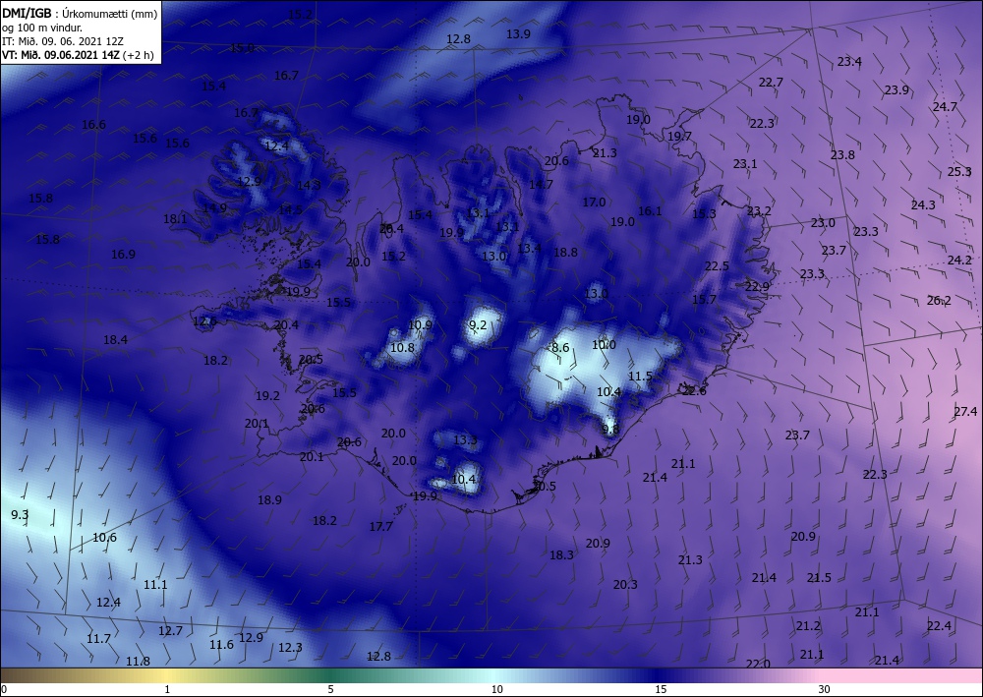Click the map value 9.8 near the coast
983x697 pixels.
tap(610, 430)
